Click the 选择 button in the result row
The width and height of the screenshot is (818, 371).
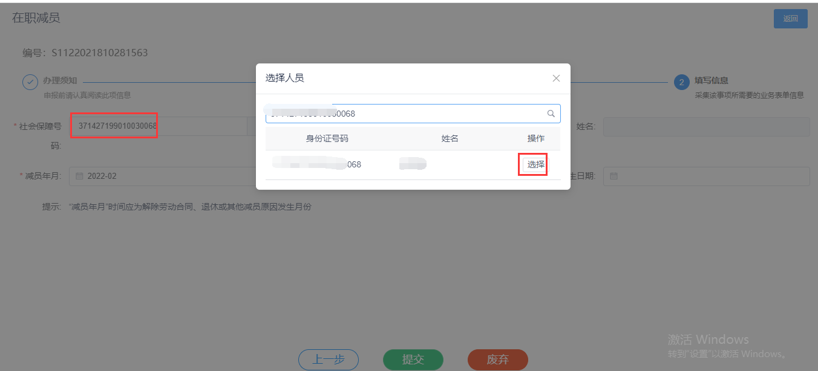535,164
